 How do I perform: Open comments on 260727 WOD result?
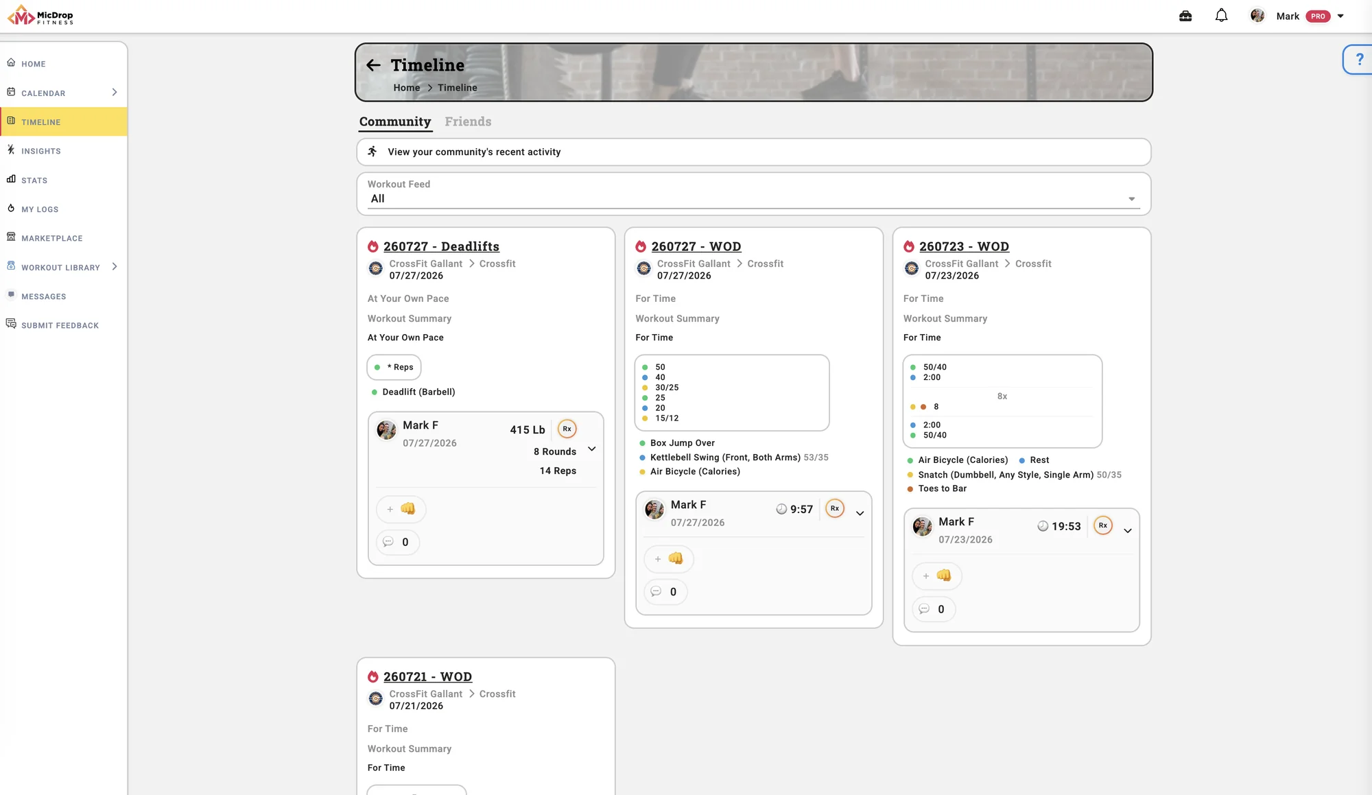665,592
